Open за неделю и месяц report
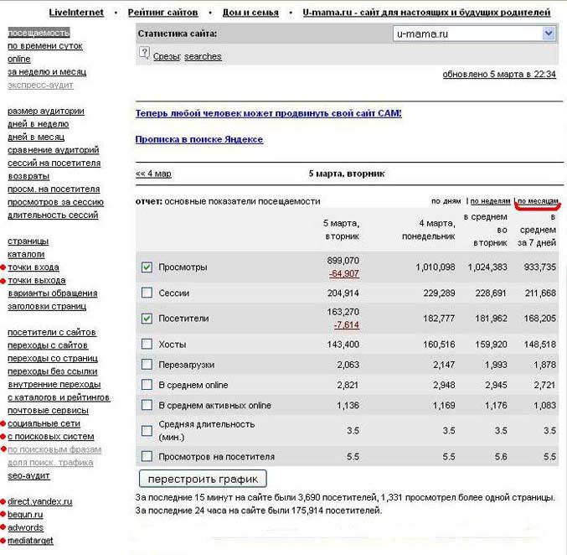Screen dimensions: 567x555 click(x=47, y=72)
